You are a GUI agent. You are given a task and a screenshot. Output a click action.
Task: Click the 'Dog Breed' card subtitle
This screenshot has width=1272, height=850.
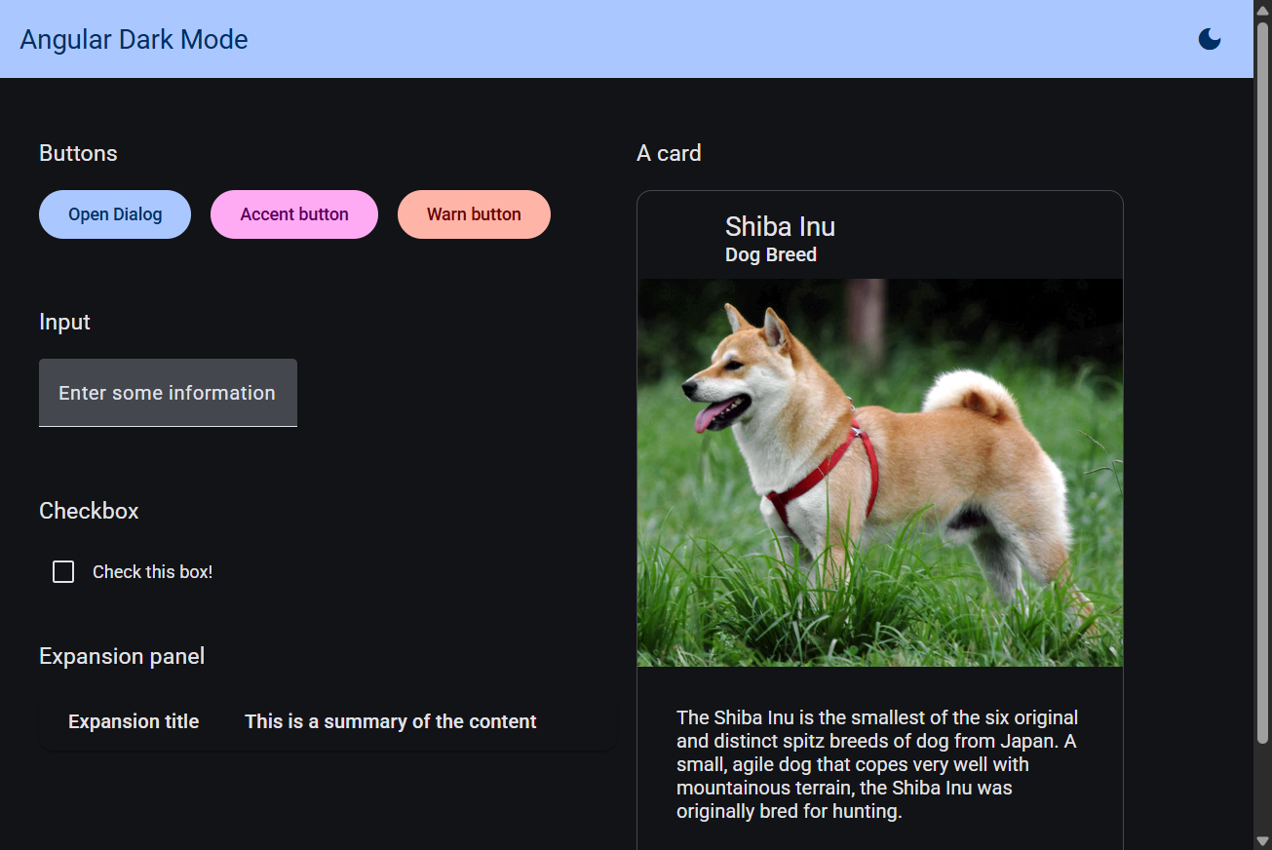tap(771, 255)
